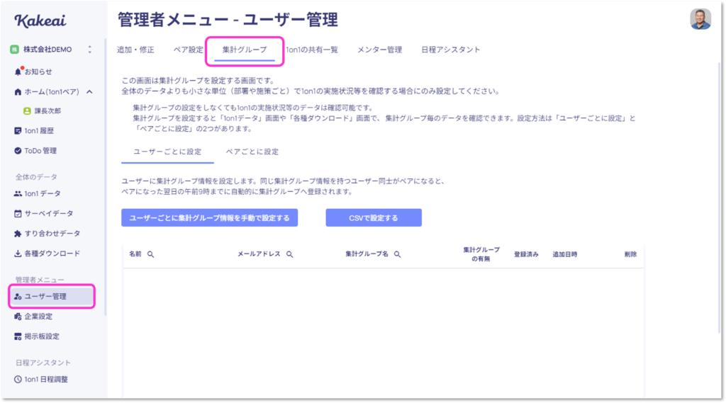Click the ToDo 管理 check icon

(x=18, y=151)
